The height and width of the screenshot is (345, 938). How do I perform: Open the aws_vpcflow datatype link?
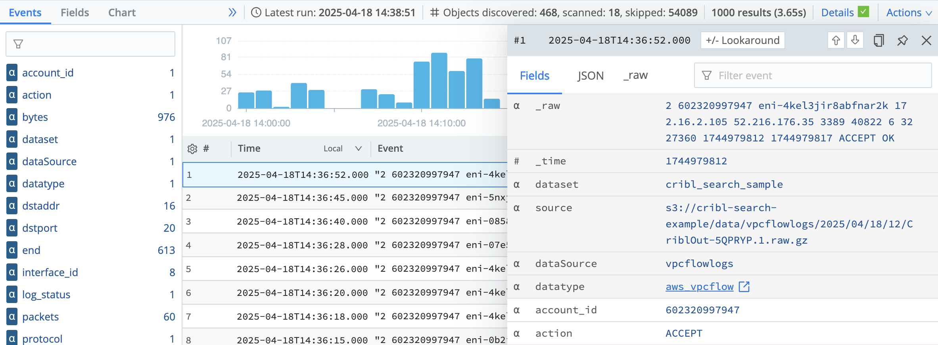coord(699,287)
